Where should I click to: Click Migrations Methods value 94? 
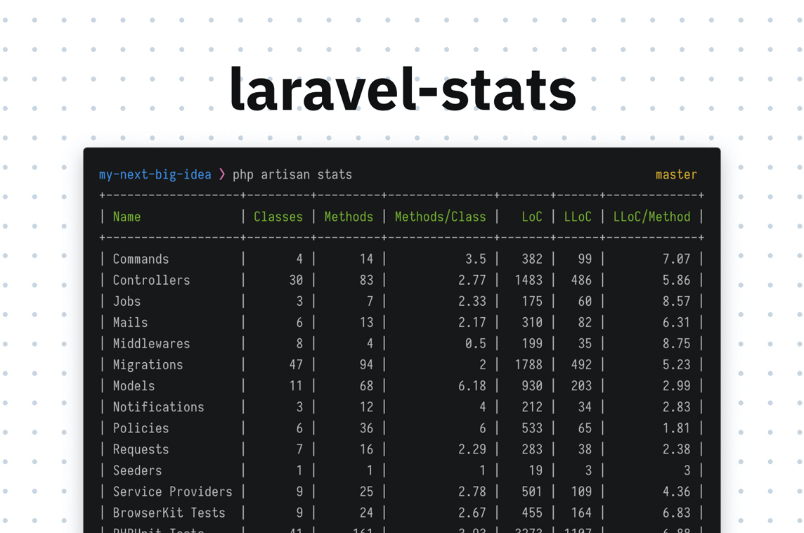(366, 365)
